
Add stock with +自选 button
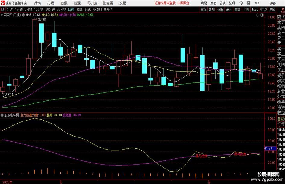[x=263, y=9]
